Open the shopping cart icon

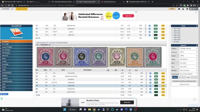pos(187,9)
